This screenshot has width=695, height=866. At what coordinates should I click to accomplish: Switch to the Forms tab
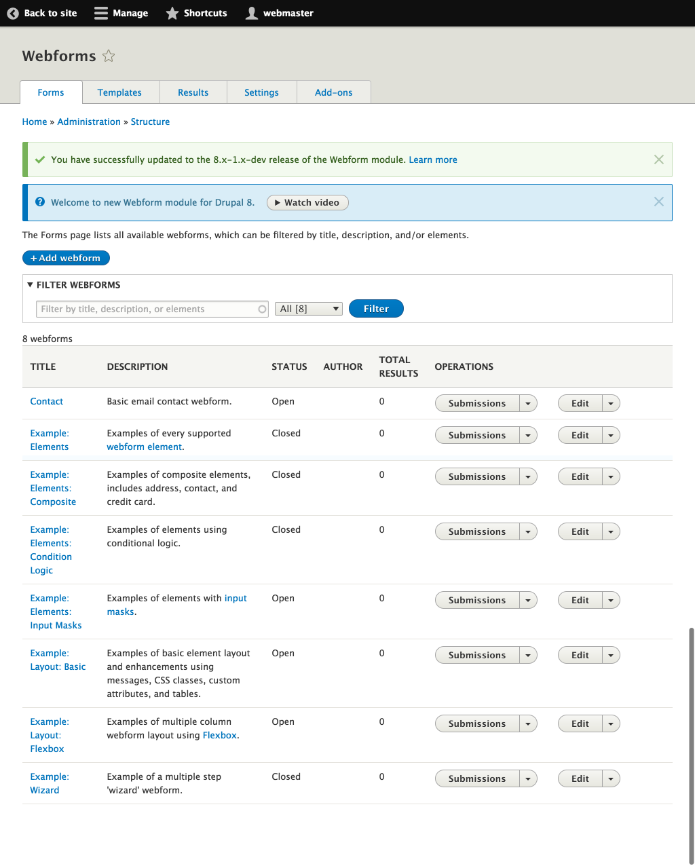[x=51, y=92]
